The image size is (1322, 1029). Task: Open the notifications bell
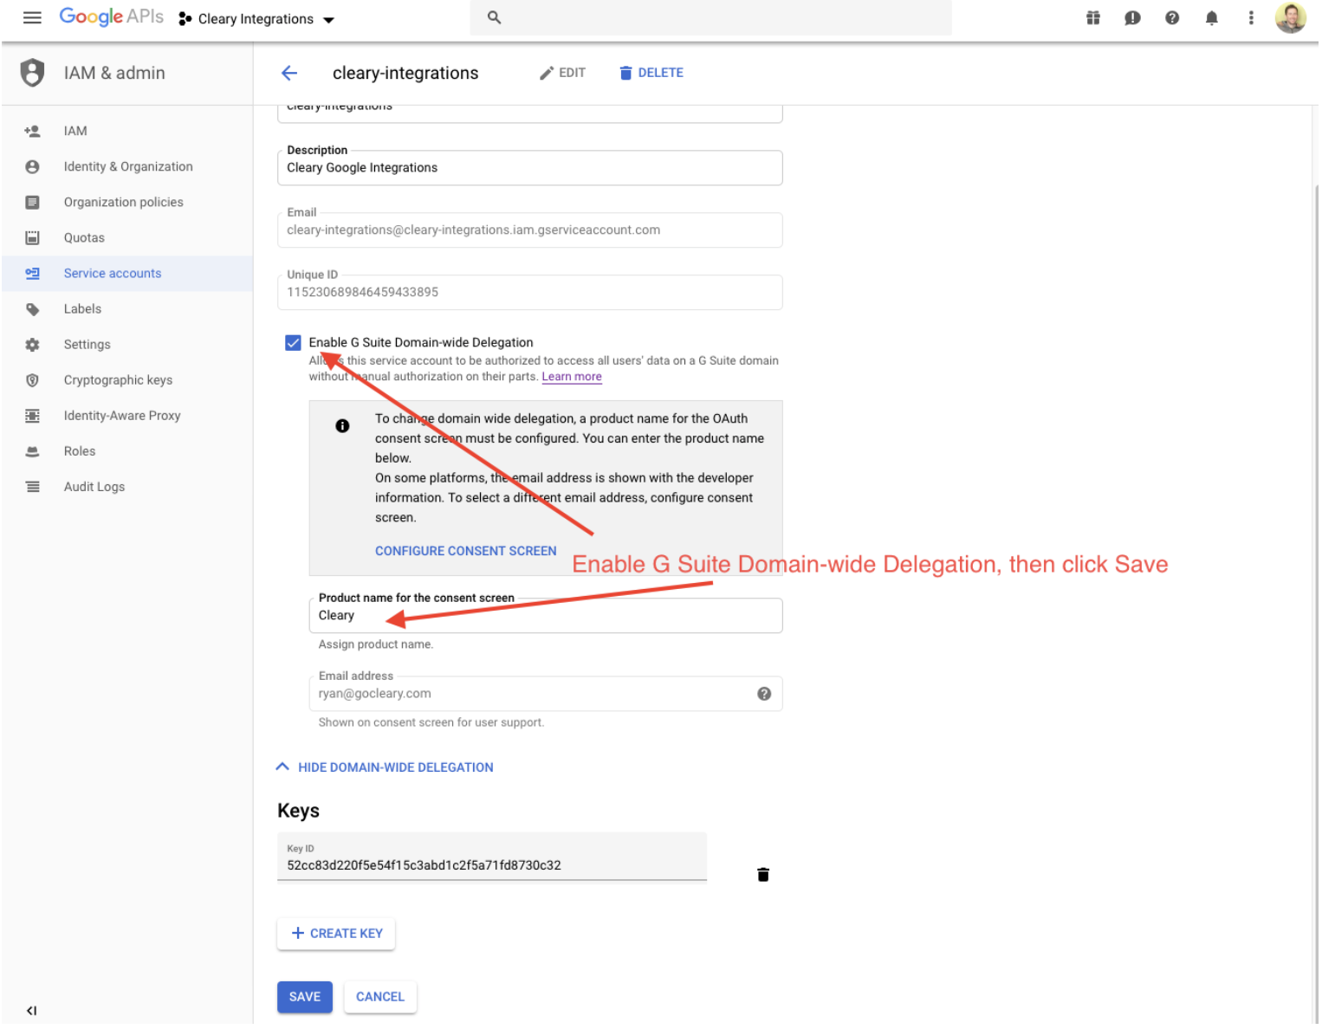point(1212,17)
